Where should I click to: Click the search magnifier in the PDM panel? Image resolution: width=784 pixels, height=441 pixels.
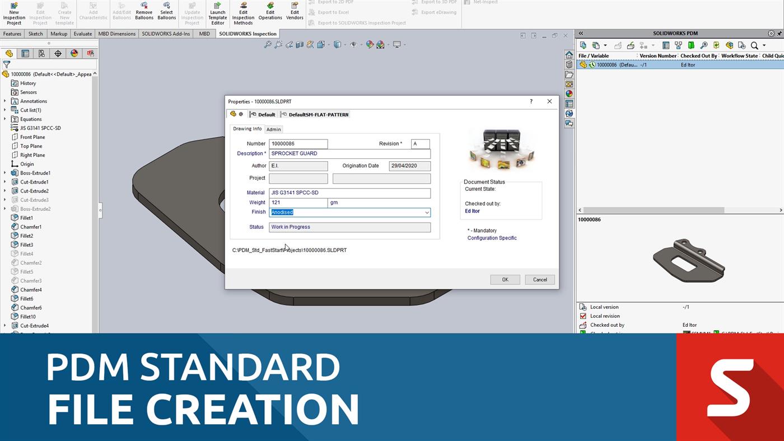[x=754, y=45]
